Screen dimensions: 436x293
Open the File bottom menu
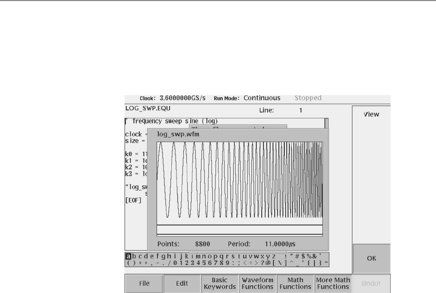[144, 283]
